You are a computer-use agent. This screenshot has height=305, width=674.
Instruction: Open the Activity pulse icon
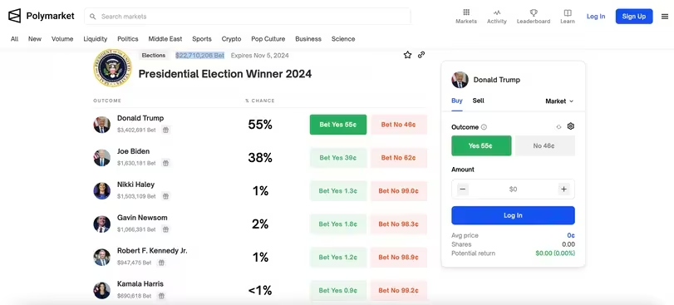tap(496, 12)
